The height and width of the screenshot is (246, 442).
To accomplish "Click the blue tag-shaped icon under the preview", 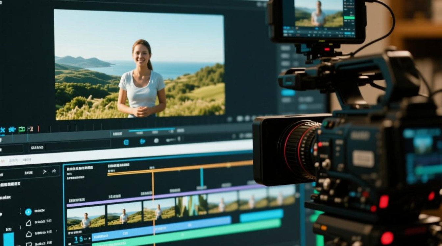I will (x=142, y=141).
